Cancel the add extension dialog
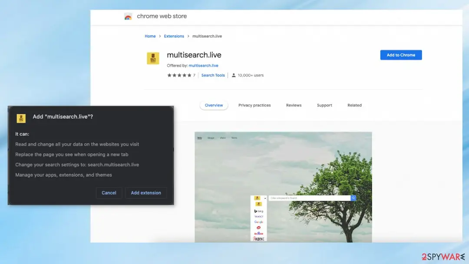Image resolution: width=469 pixels, height=264 pixels. (109, 193)
